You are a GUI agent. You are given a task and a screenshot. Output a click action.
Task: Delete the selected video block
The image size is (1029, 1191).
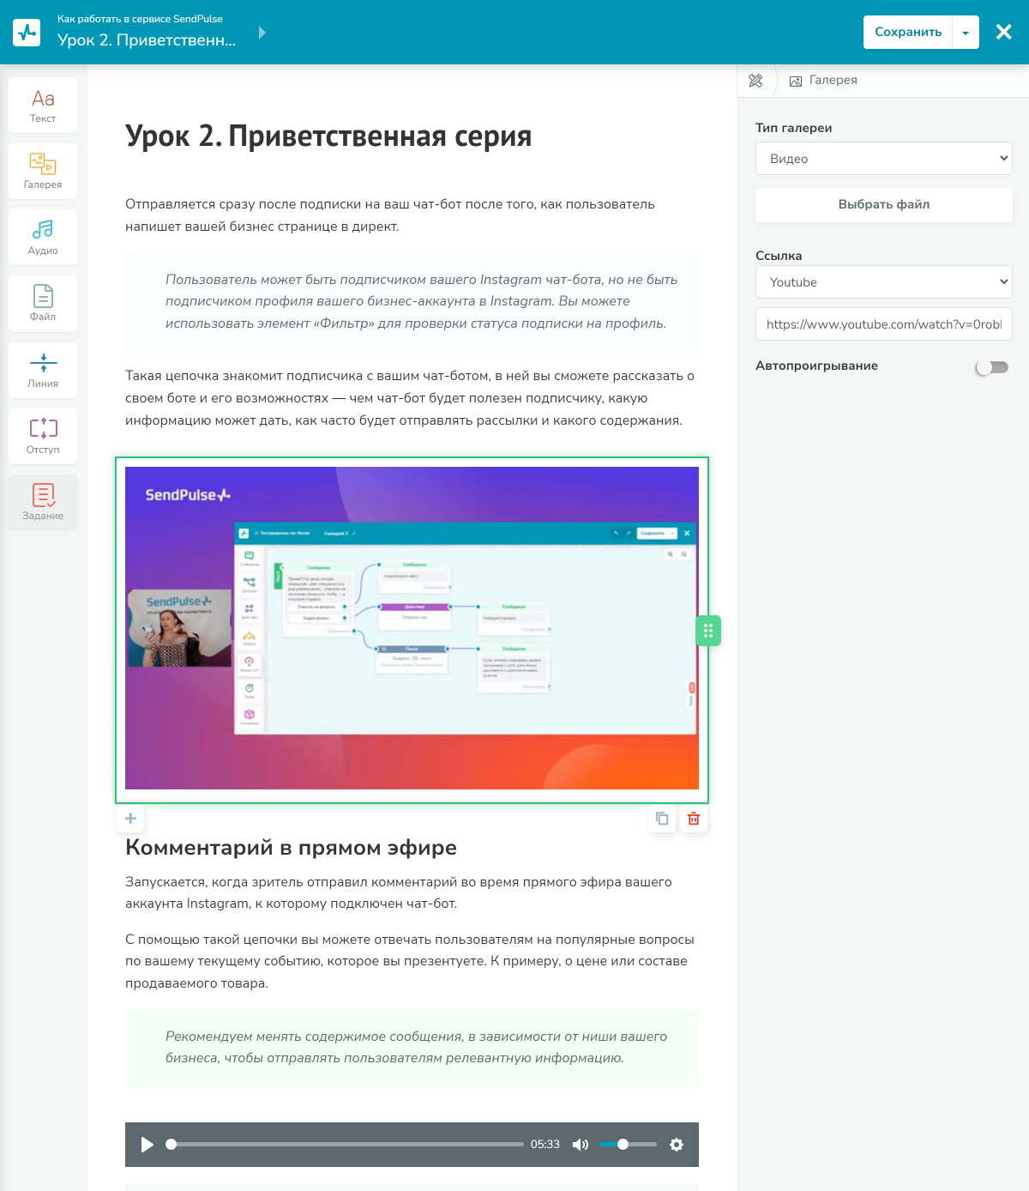[x=694, y=819]
